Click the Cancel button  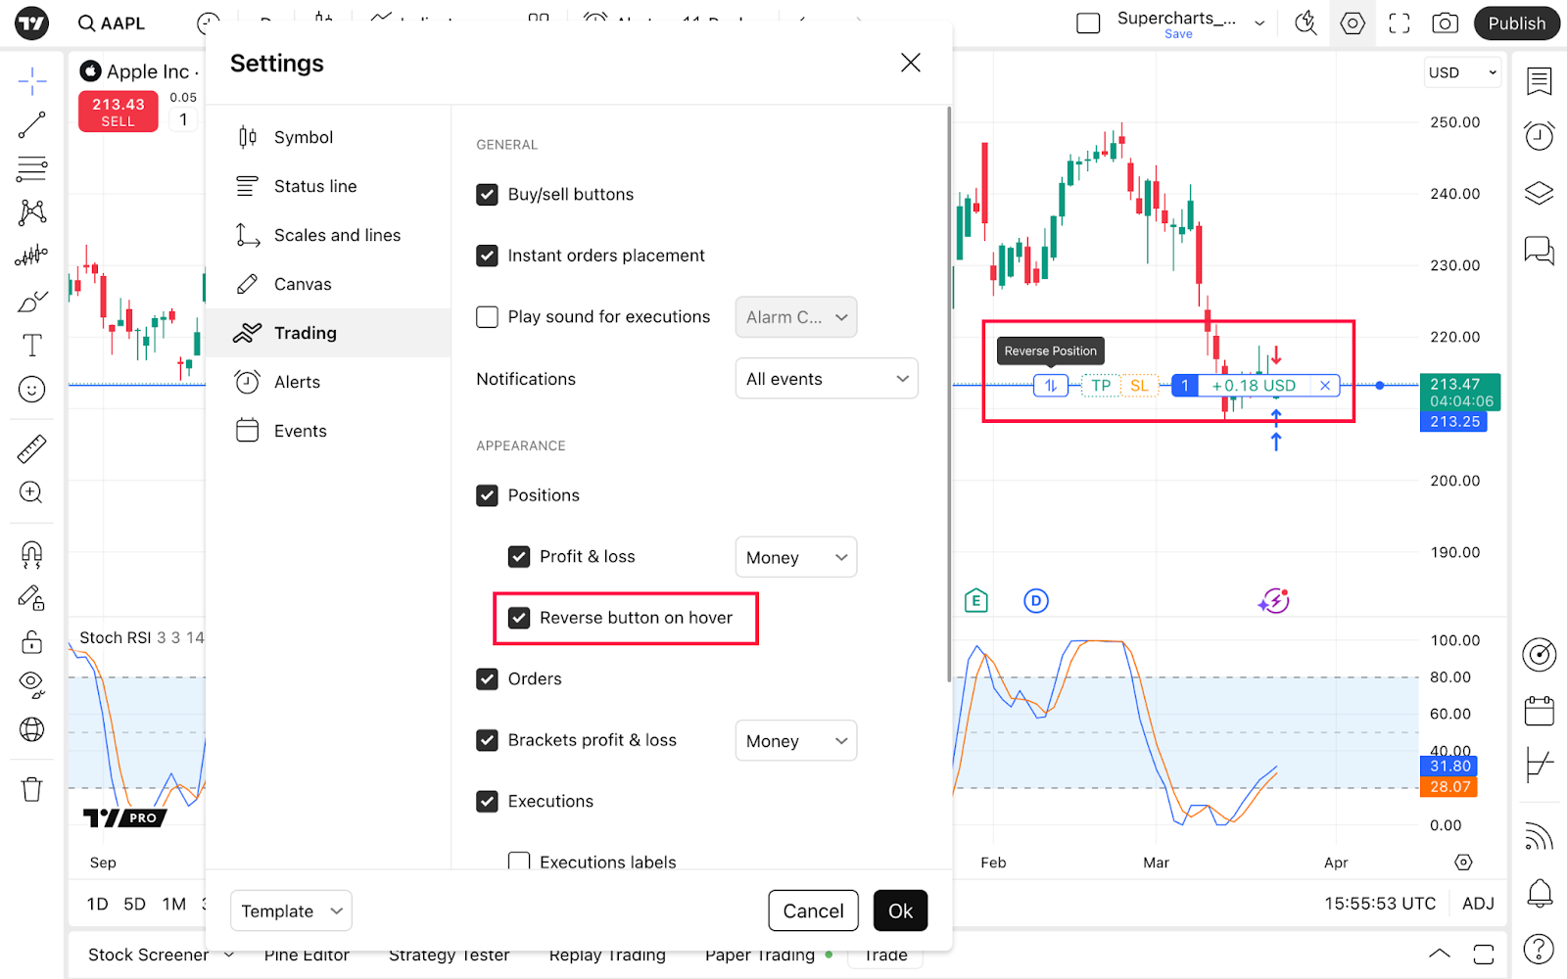pyautogui.click(x=813, y=911)
